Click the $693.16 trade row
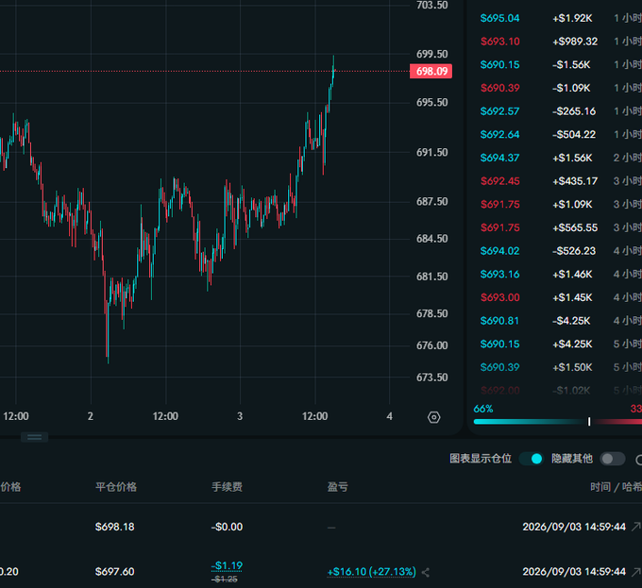This screenshot has width=642, height=588. point(561,274)
